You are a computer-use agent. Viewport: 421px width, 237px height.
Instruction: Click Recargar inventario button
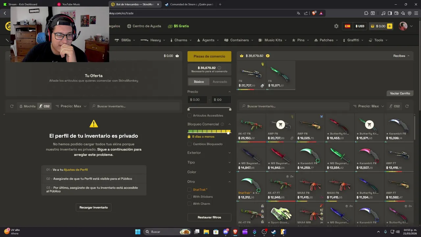(93, 207)
